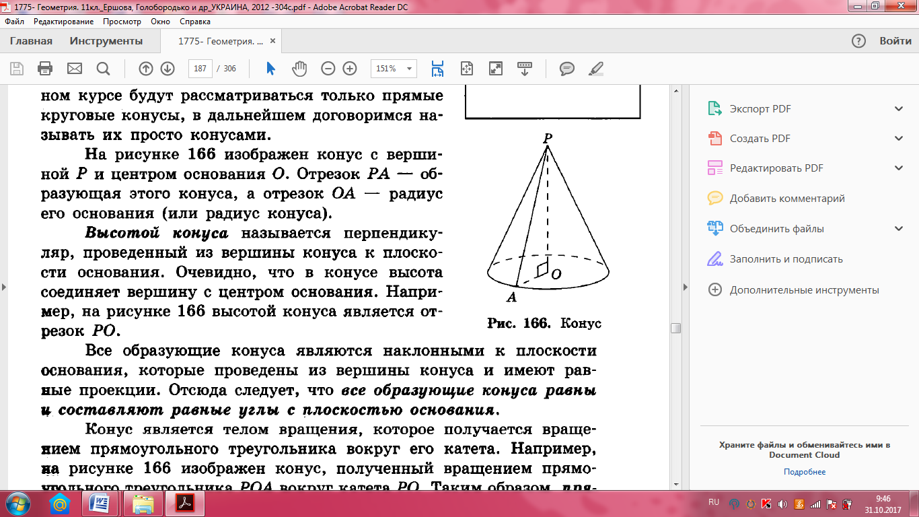Expand the Экспорт PDF panel section
This screenshot has width=919, height=517.
click(899, 109)
